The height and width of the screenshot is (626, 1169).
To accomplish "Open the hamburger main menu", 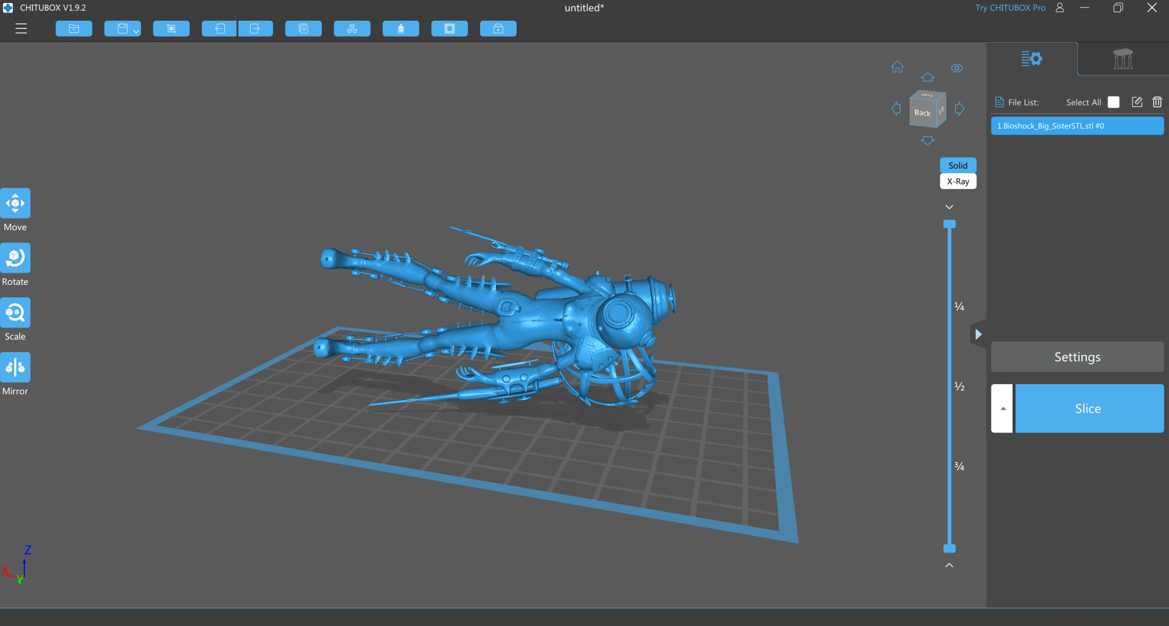I will click(21, 28).
